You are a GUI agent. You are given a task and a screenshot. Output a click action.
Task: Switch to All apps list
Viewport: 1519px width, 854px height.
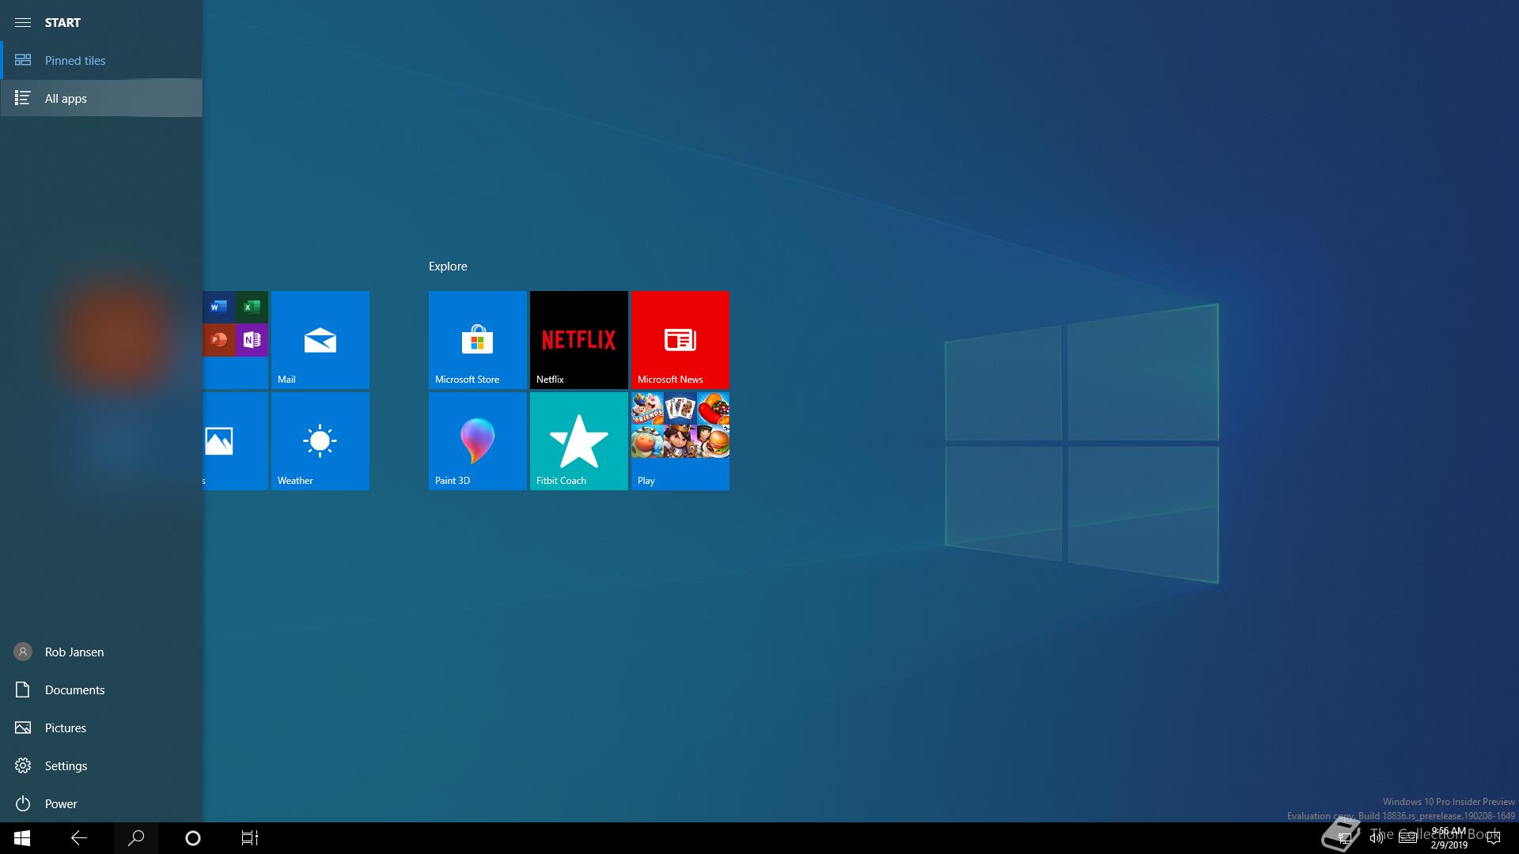pos(101,98)
